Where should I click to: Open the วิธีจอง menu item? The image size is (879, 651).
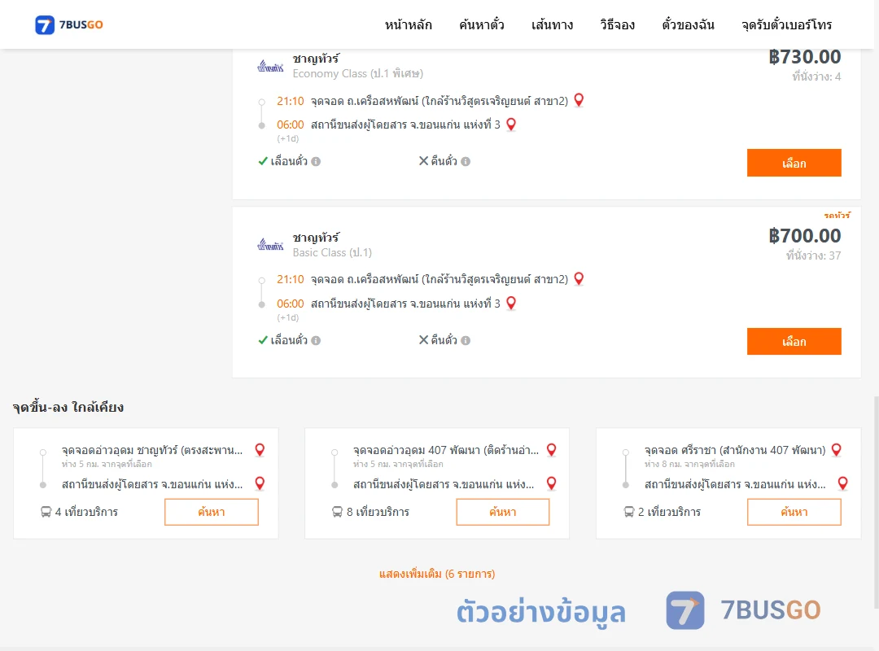click(x=617, y=24)
